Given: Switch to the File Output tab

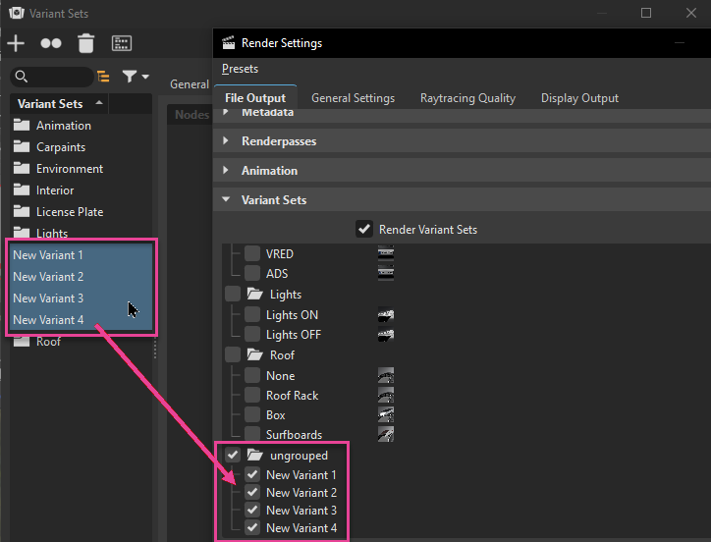Looking at the screenshot, I should [x=255, y=98].
